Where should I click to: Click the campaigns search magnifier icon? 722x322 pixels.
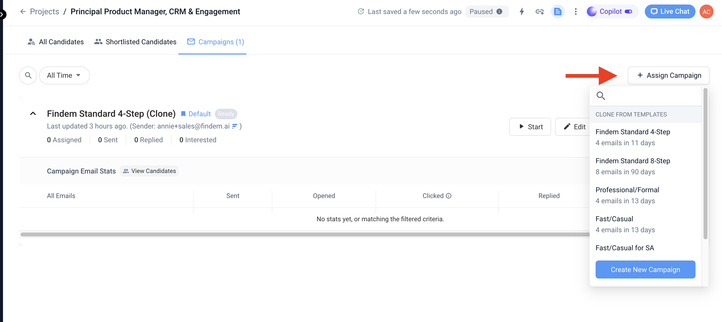[28, 75]
